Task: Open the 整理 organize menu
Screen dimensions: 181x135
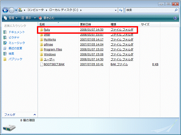Action: tap(11, 18)
